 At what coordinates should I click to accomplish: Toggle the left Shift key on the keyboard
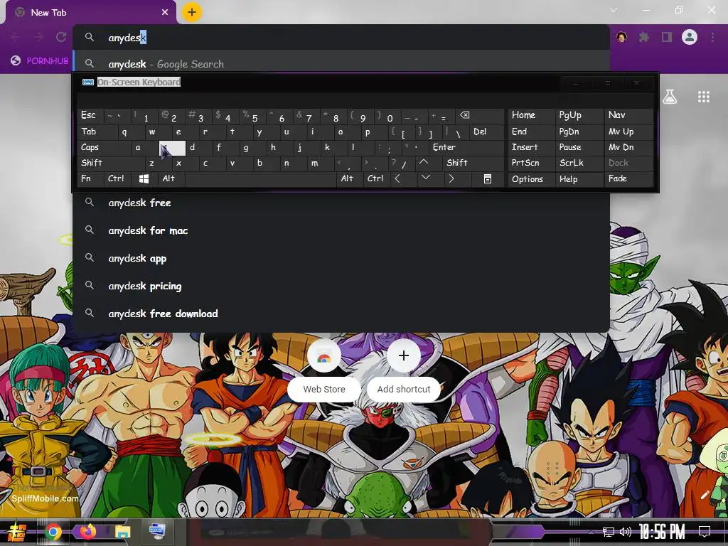(110, 163)
